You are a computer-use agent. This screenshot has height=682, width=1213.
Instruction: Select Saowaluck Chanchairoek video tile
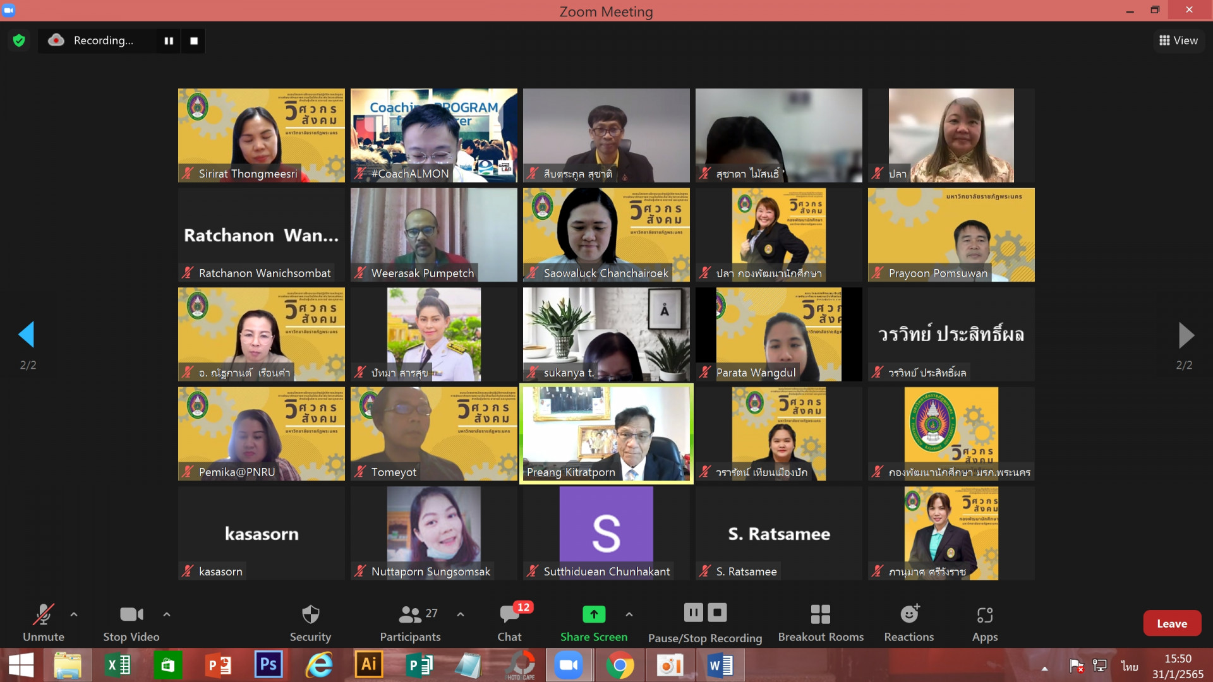tap(606, 235)
